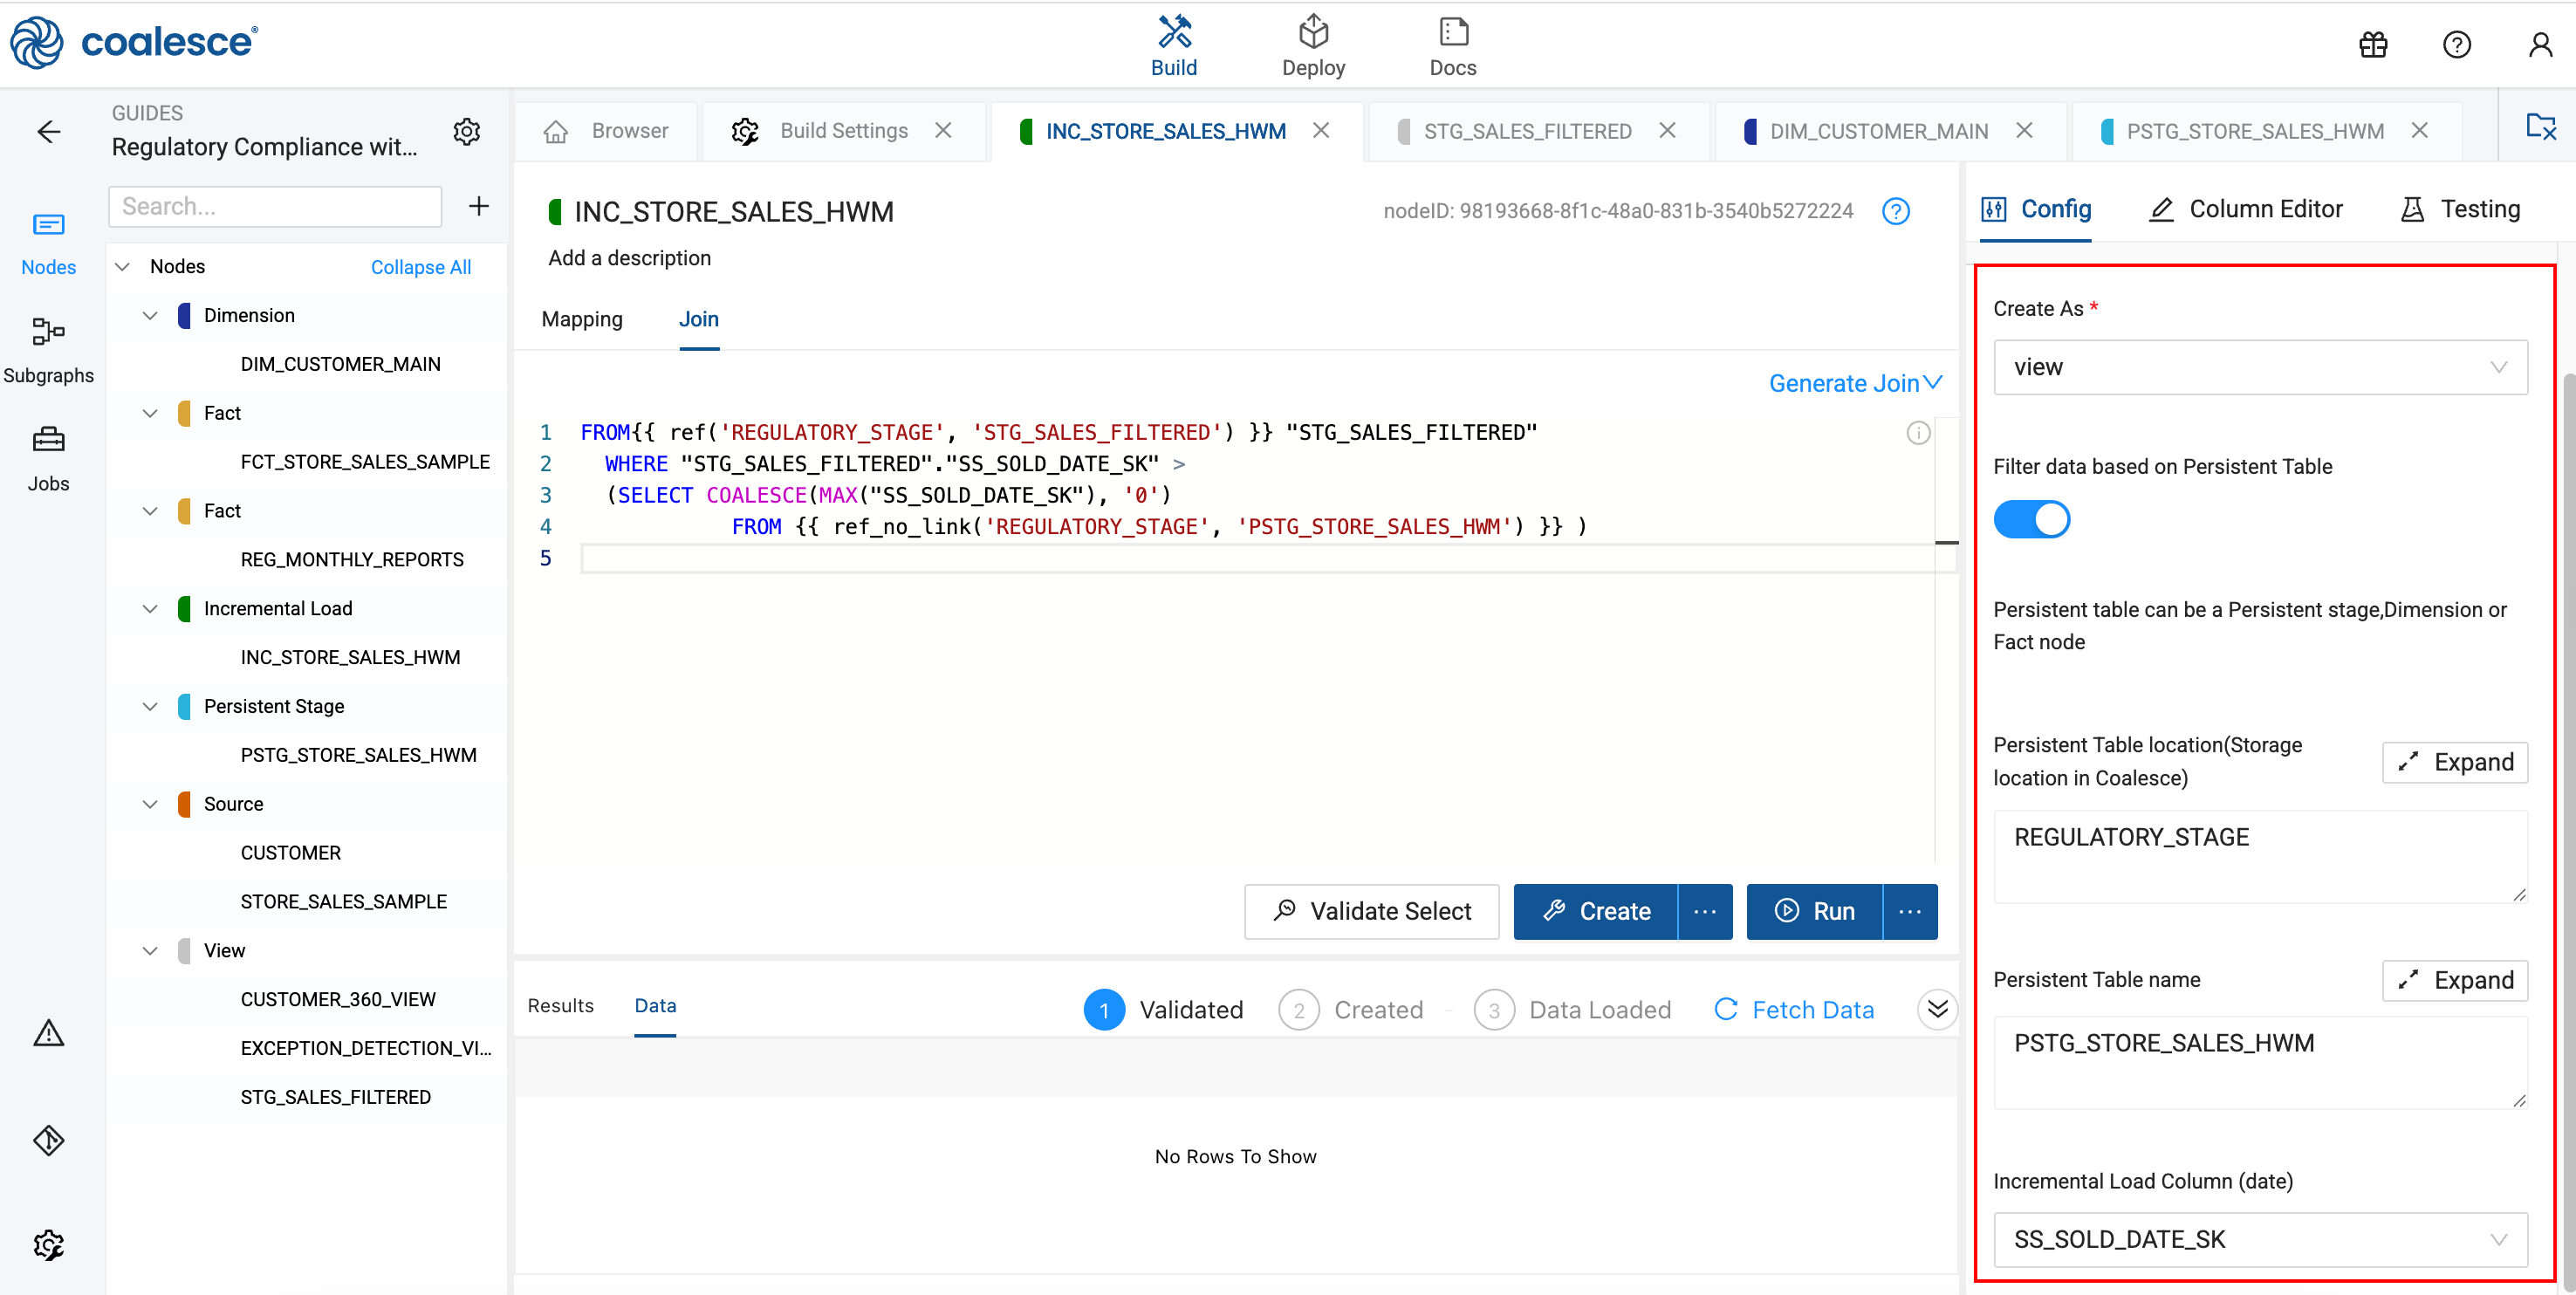2576x1295 pixels.
Task: Open Generate Join dropdown
Action: coord(1855,383)
